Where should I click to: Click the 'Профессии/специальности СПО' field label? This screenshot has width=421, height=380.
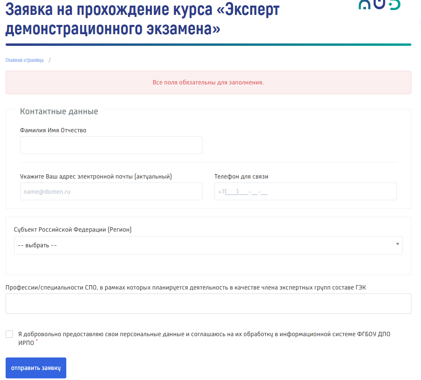click(186, 287)
